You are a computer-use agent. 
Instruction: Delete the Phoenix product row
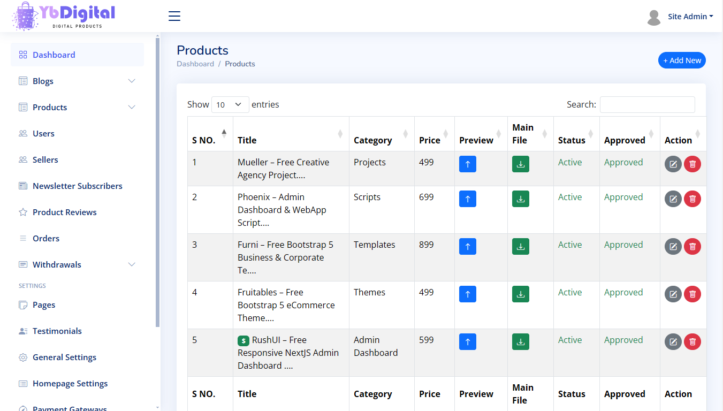[692, 199]
